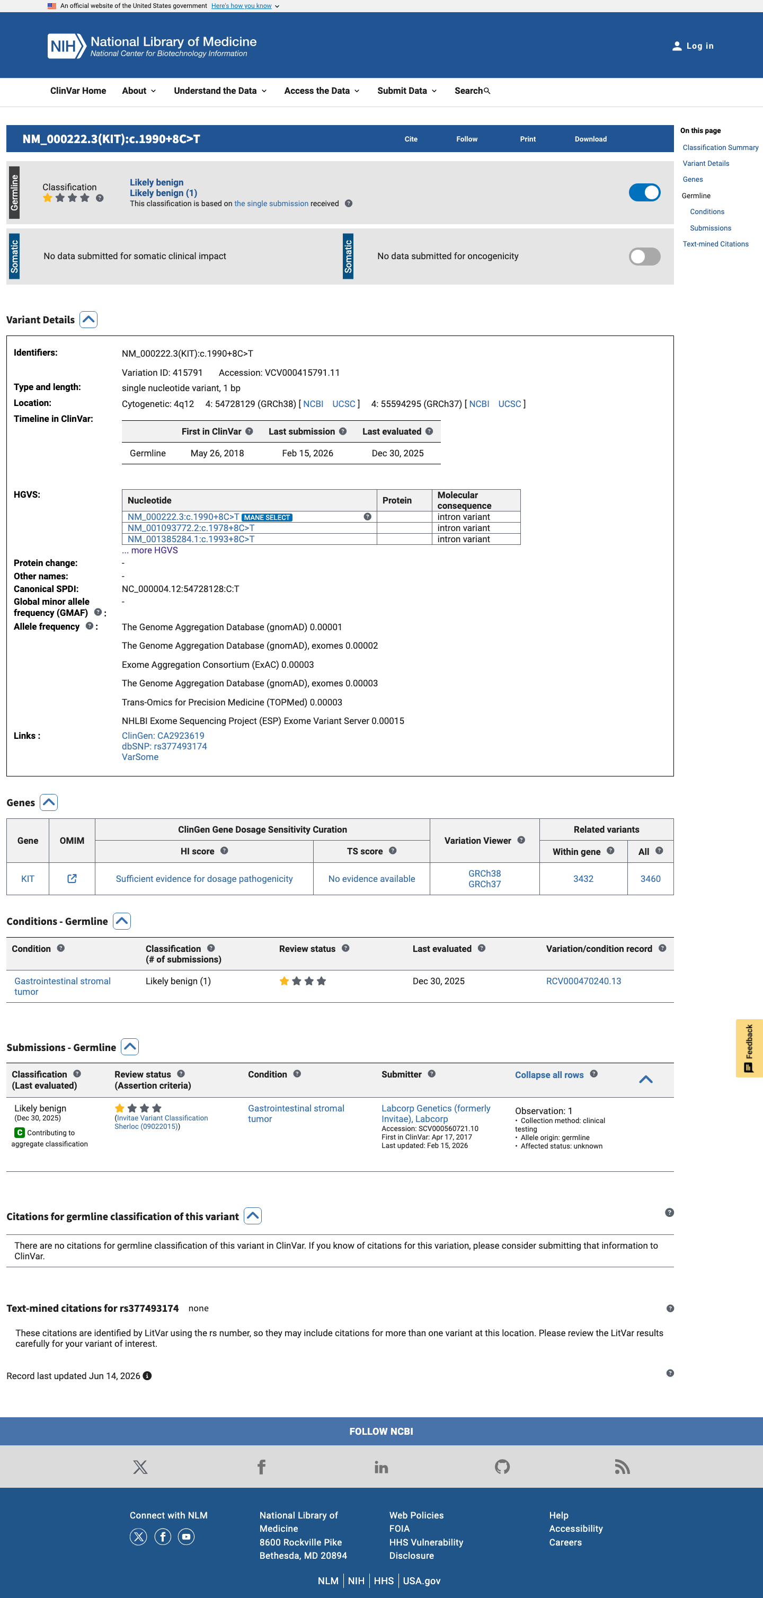Collapse the Variant Details section
Viewport: 763px width, 1598px height.
(x=88, y=320)
